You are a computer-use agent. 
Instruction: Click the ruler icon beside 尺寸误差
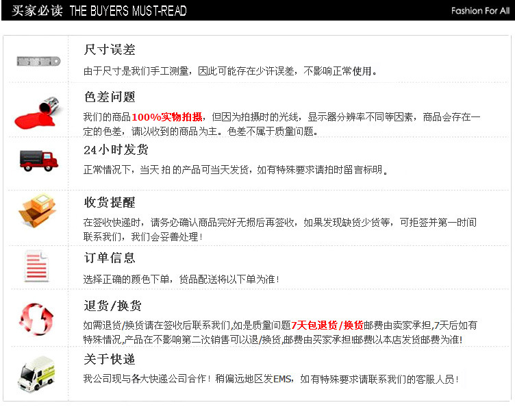39,61
